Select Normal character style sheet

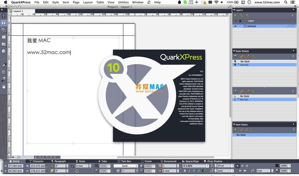(264, 100)
